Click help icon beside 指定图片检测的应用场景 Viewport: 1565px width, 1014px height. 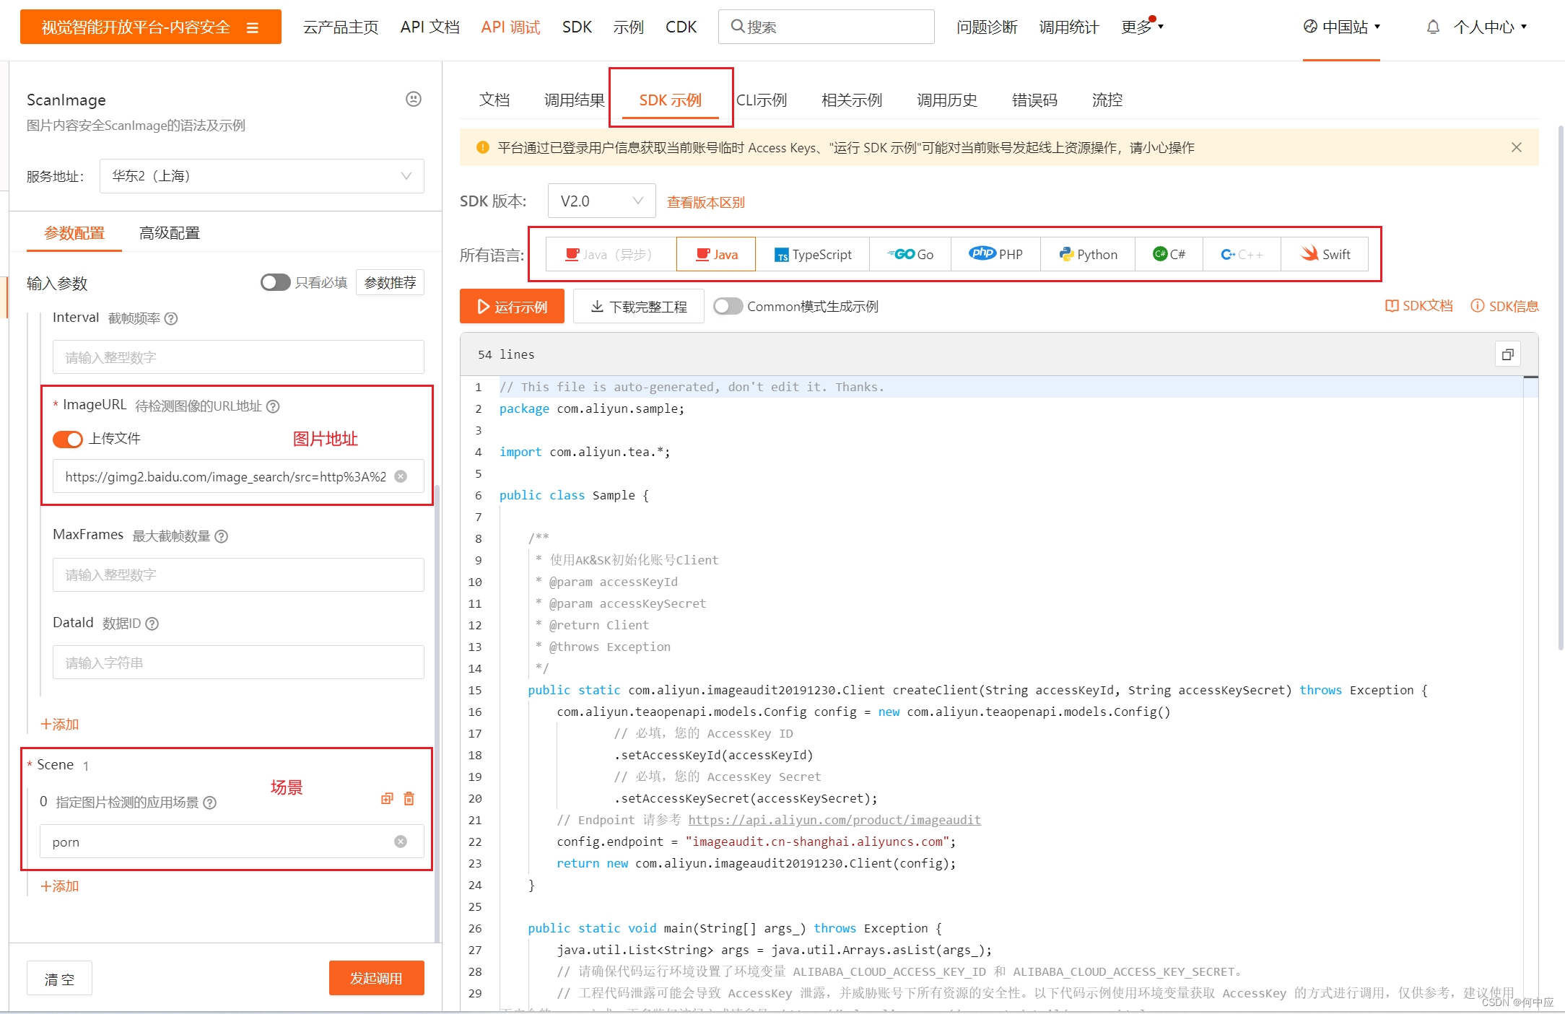point(209,803)
